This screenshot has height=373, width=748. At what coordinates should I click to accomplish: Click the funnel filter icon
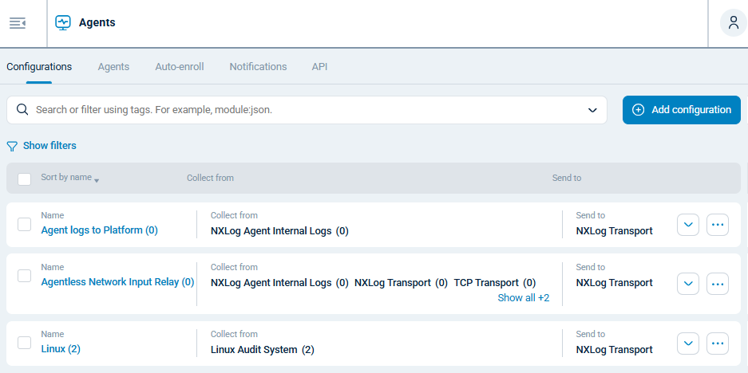12,146
